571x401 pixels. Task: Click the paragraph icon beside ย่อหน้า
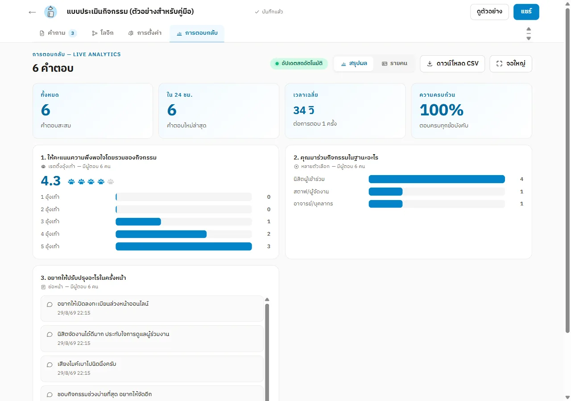tap(43, 286)
